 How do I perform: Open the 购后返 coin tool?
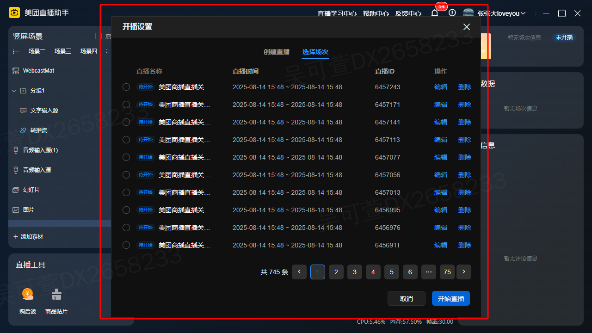(x=28, y=295)
